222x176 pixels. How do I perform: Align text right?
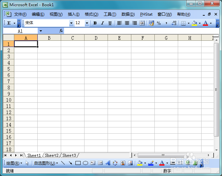[135, 23]
